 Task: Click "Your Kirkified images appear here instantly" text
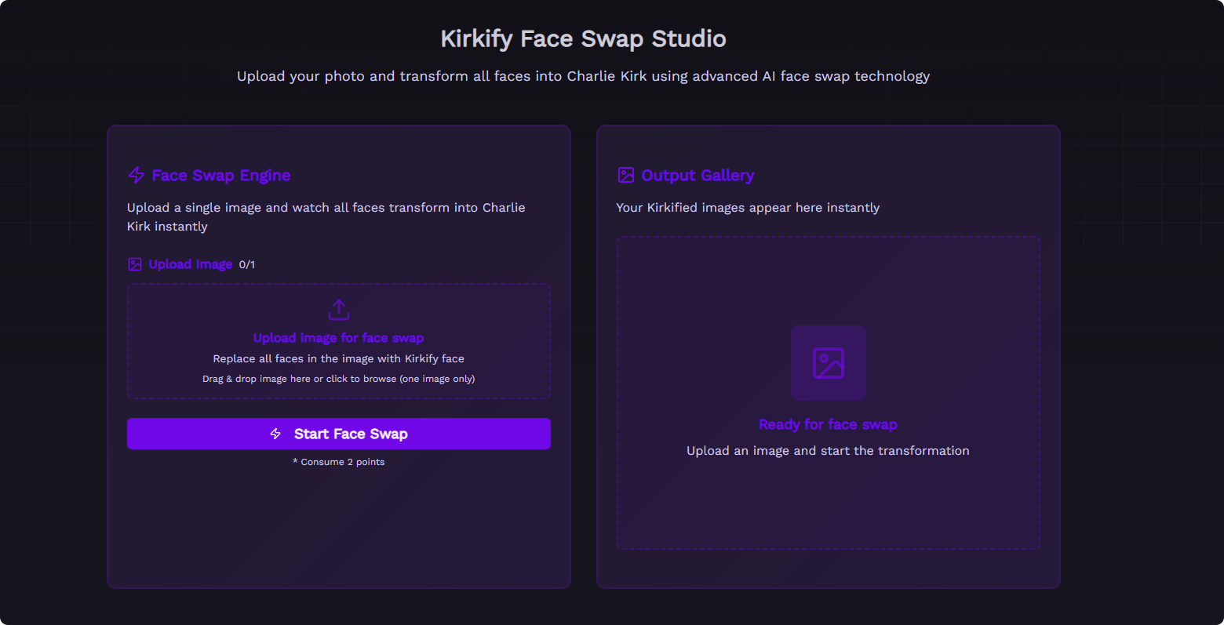click(x=748, y=207)
